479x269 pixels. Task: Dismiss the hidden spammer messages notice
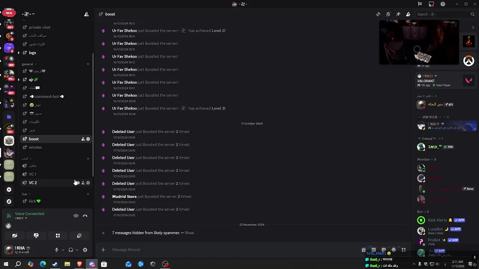(x=103, y=233)
